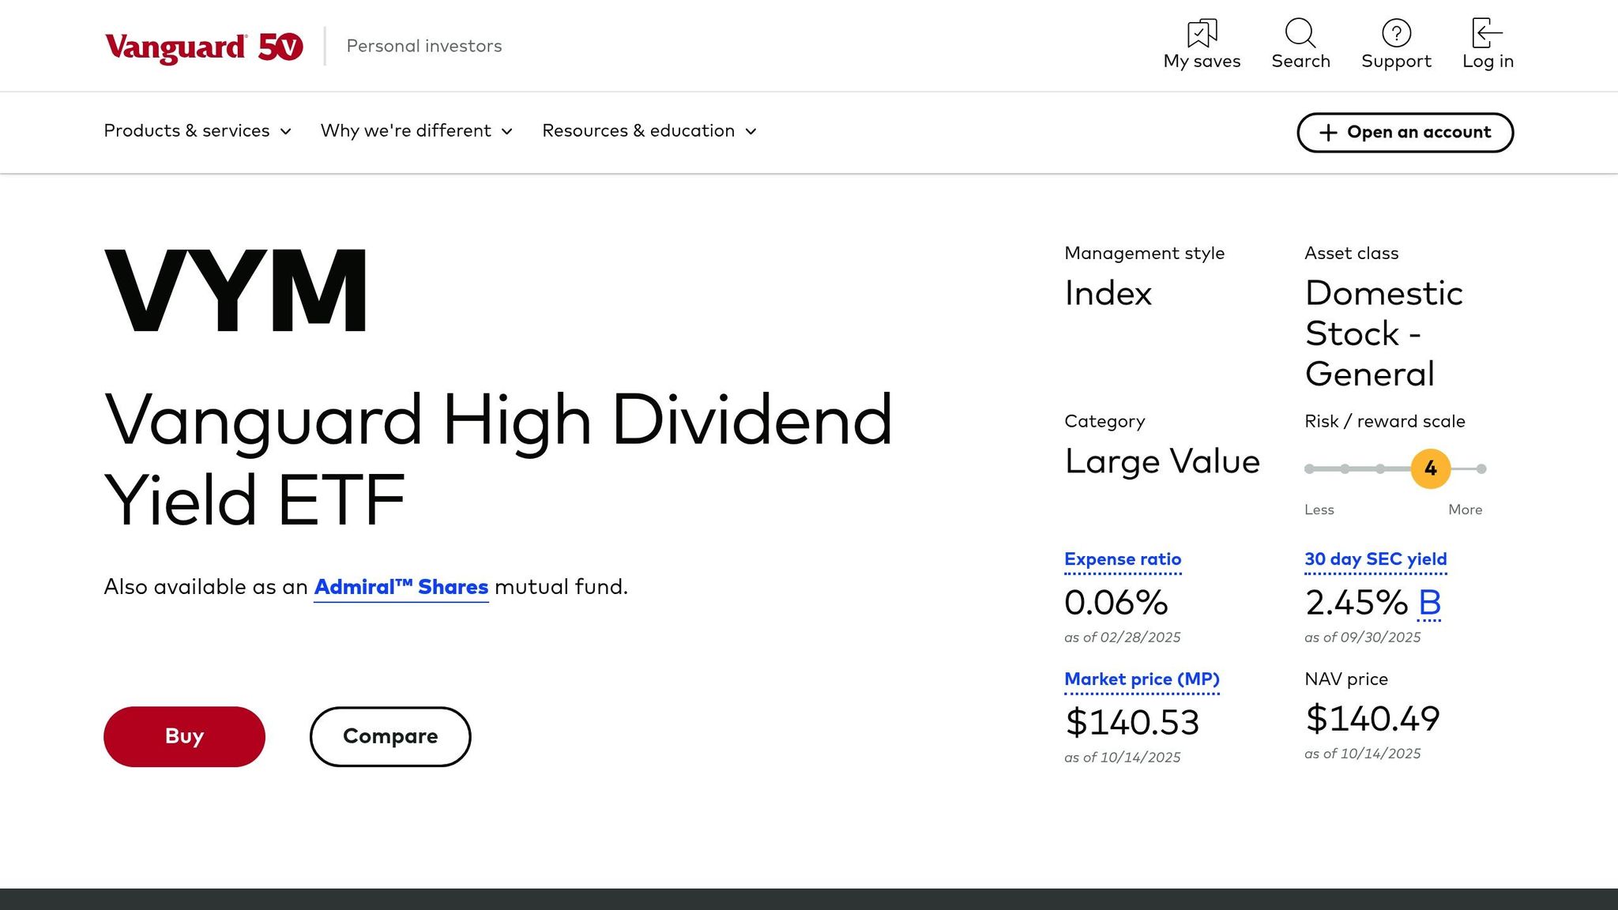Expand Resources & education menu
The width and height of the screenshot is (1618, 910).
[649, 131]
